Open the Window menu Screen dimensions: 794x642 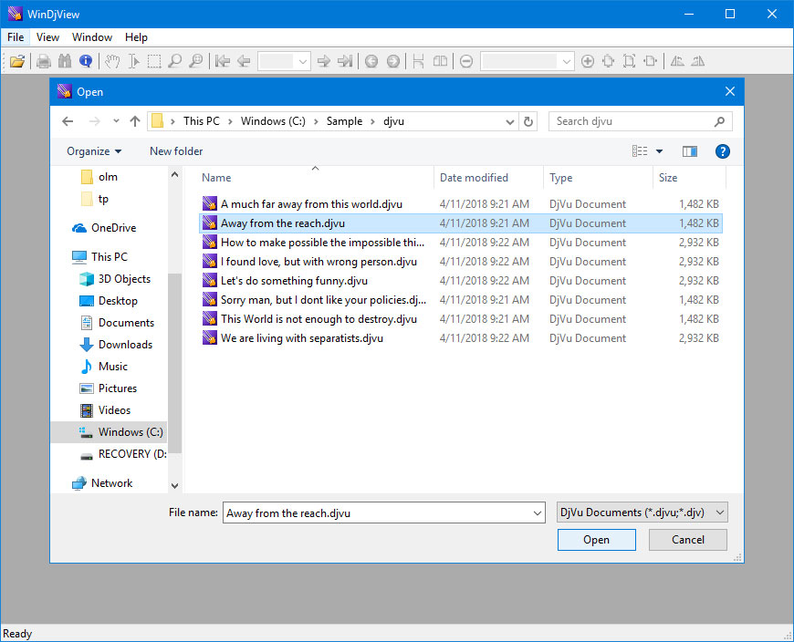[x=92, y=37]
